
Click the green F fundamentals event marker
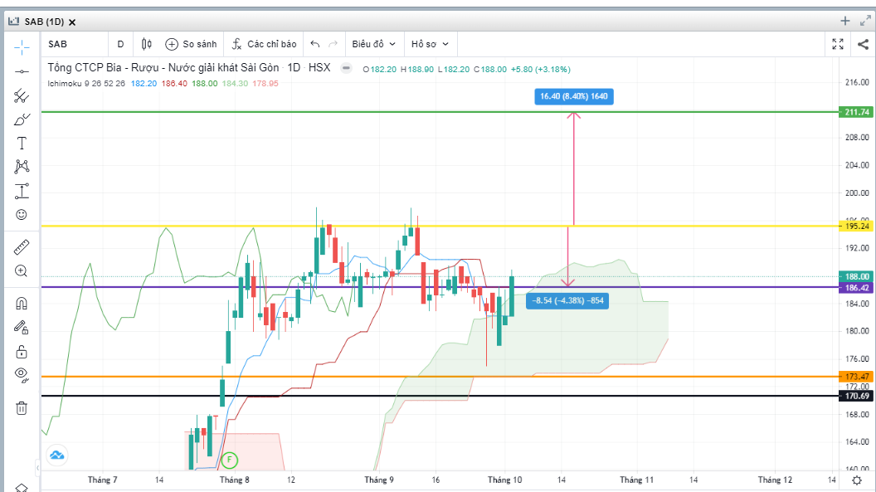point(229,460)
